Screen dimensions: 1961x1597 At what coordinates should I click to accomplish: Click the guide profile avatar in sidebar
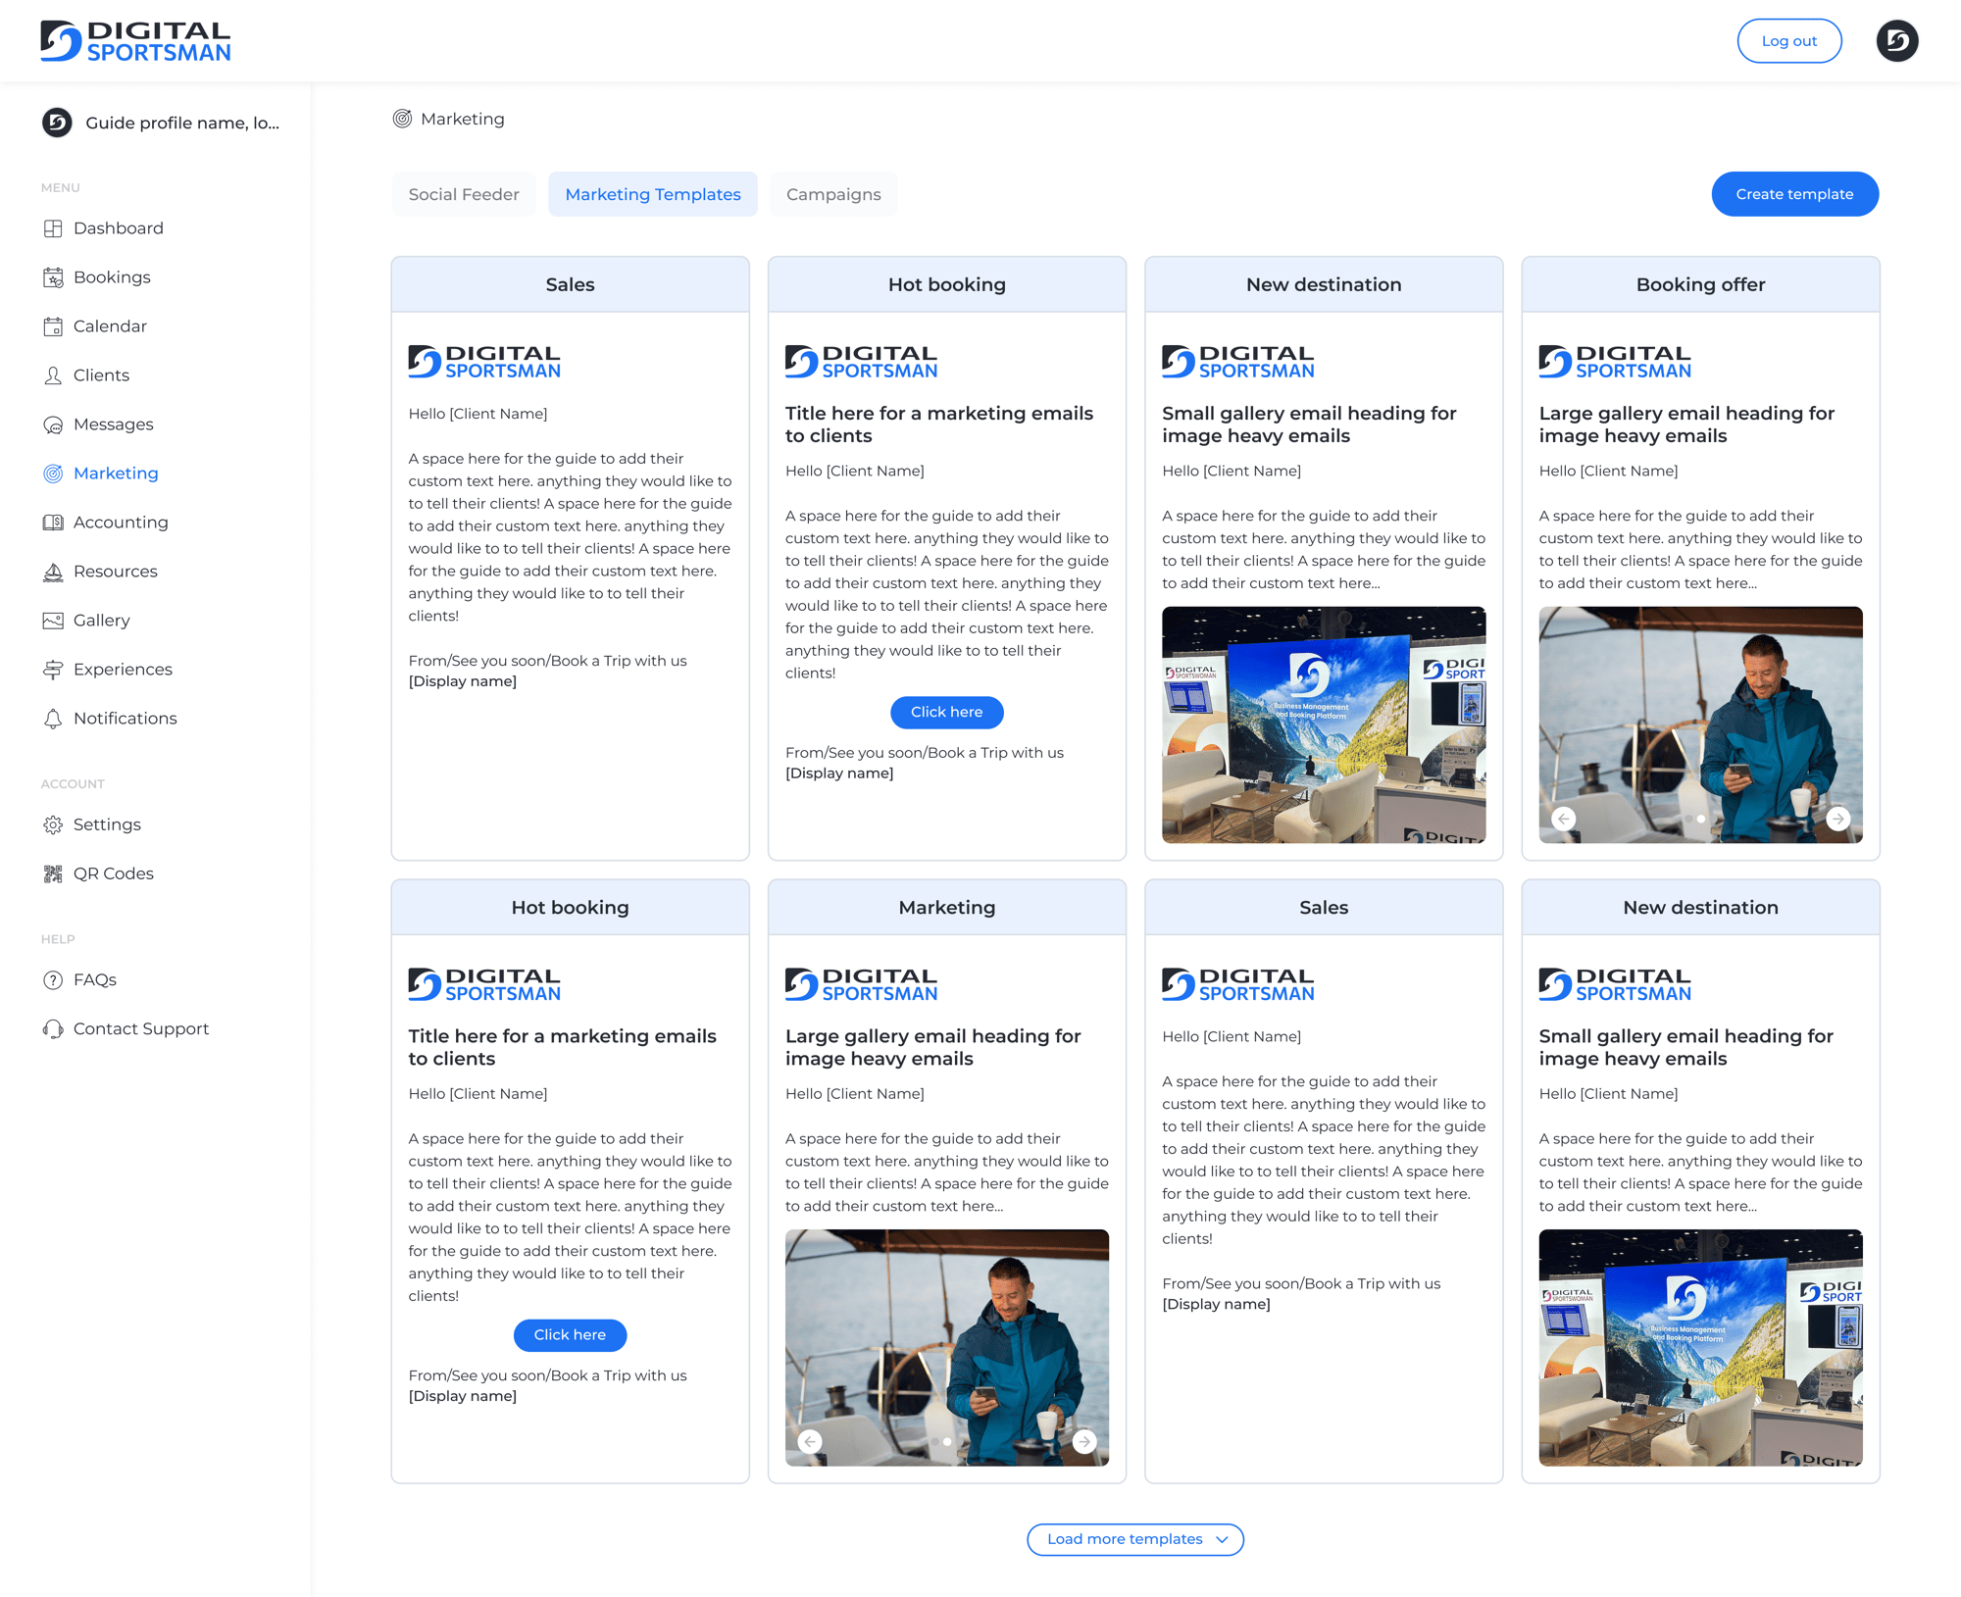pos(57,123)
